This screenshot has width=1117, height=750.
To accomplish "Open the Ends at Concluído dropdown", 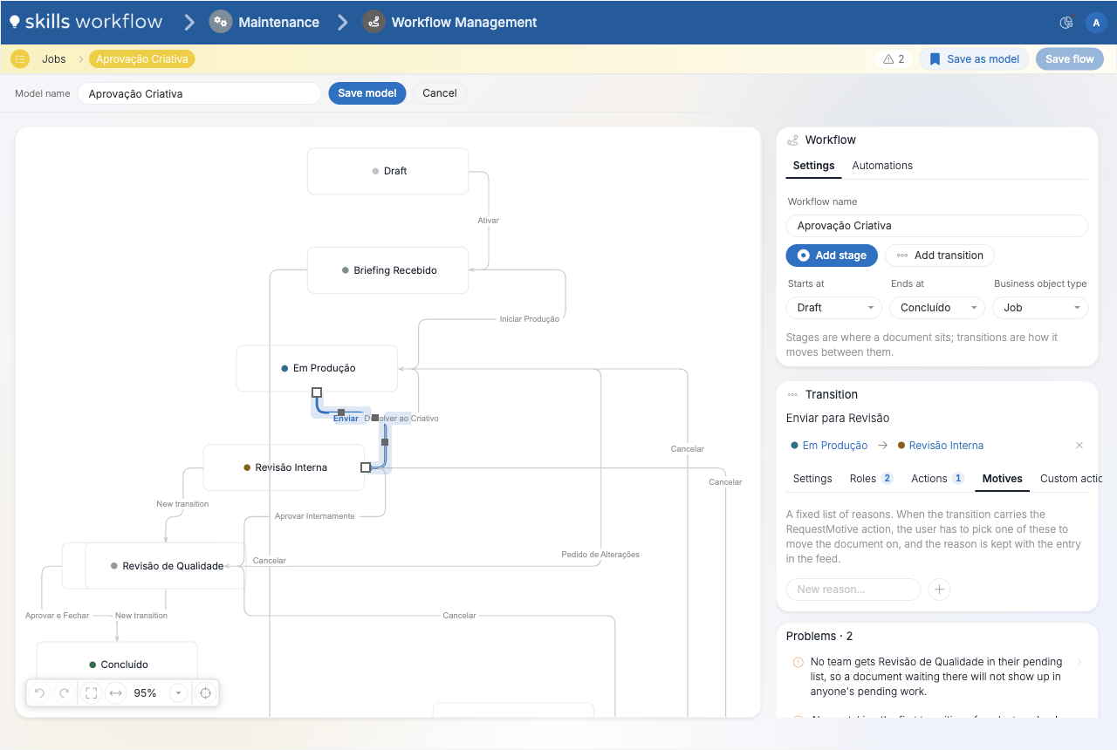I will click(937, 308).
